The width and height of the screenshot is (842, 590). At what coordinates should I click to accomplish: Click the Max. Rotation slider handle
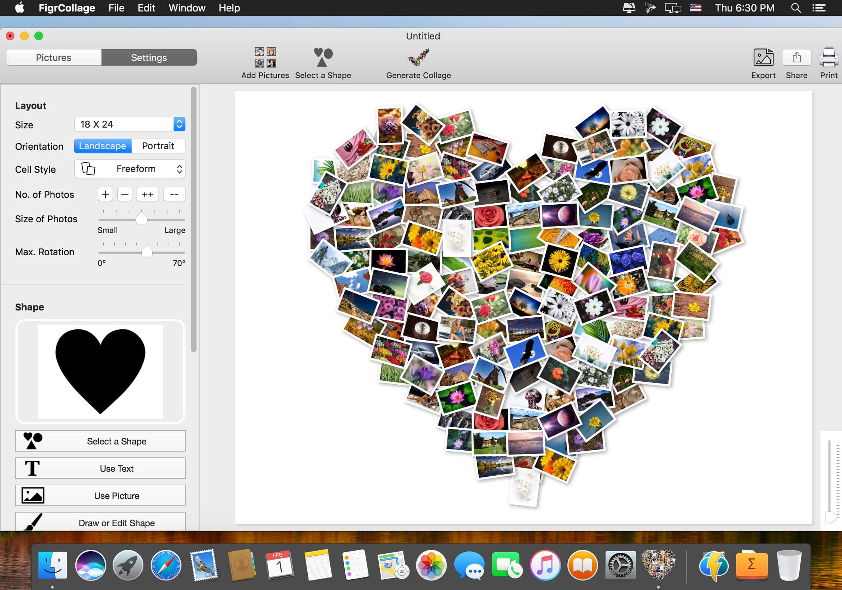tap(147, 251)
